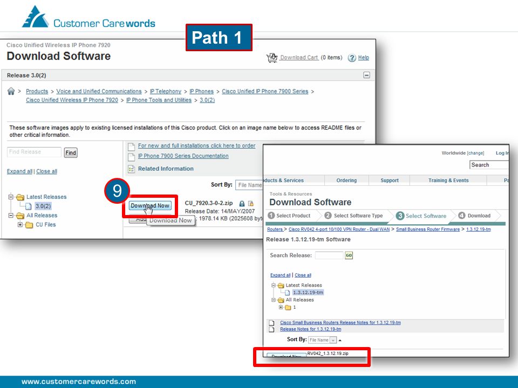Collapse Latest Releases in router window
The image size is (518, 388).
[274, 286]
